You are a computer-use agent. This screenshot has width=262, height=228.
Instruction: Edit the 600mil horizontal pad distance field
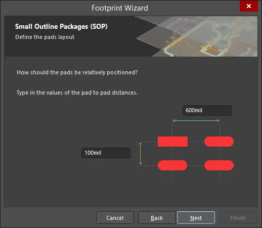[x=207, y=110]
